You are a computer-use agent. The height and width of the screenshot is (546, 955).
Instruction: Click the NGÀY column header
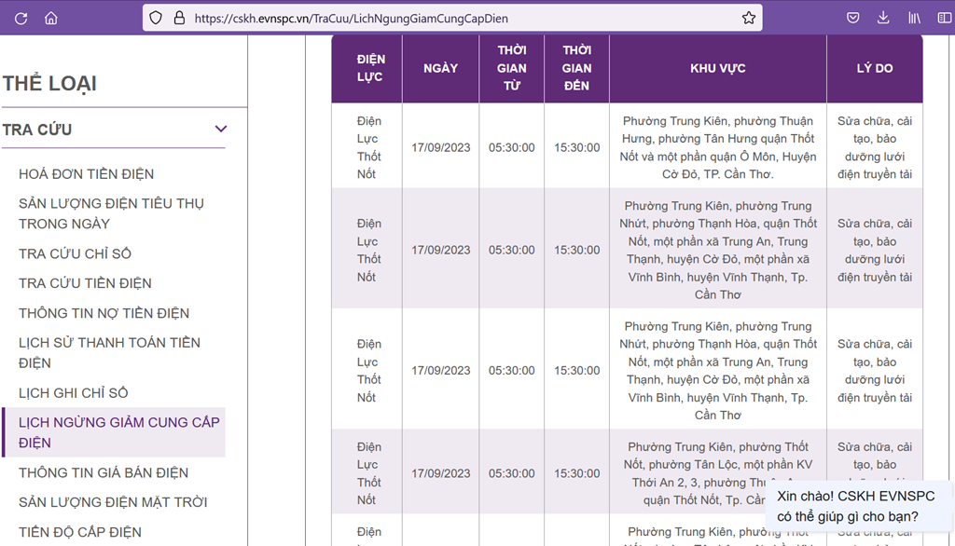tap(441, 68)
